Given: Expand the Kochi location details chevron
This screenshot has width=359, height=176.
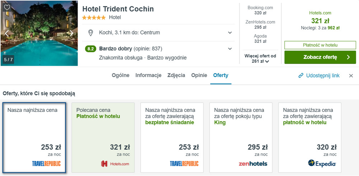Looking at the screenshot, I should click(230, 33).
